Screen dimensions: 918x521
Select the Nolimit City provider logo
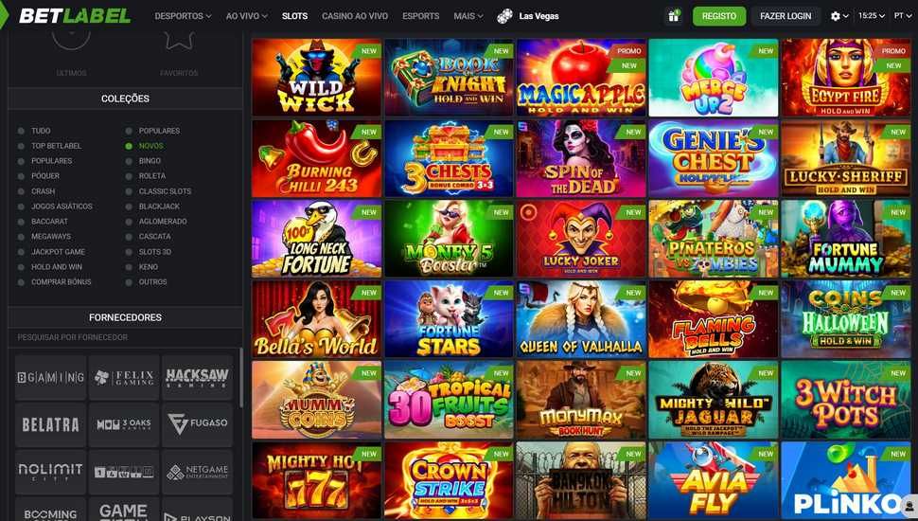point(51,471)
